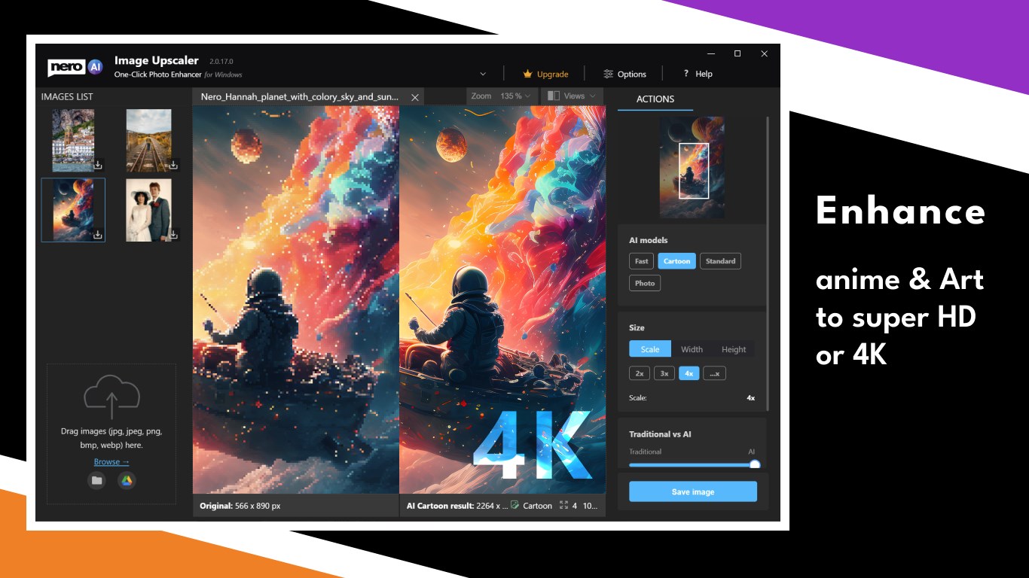This screenshot has height=578, width=1029.
Task: Close the Nero_Hannah_planet image tab
Action: [414, 97]
